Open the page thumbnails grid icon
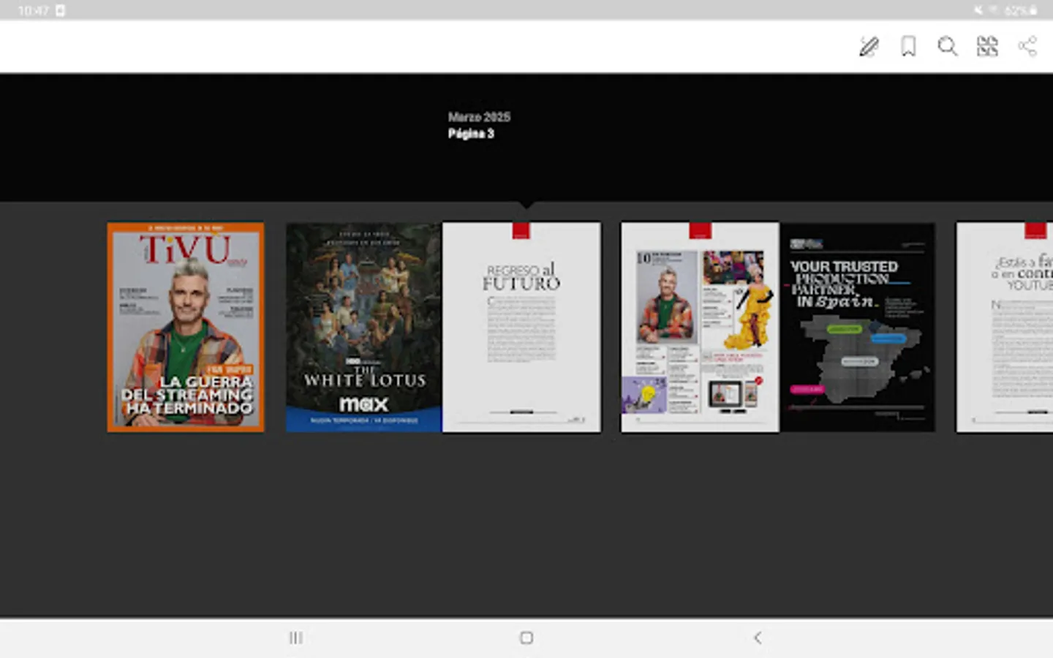This screenshot has width=1053, height=658. coord(987,47)
